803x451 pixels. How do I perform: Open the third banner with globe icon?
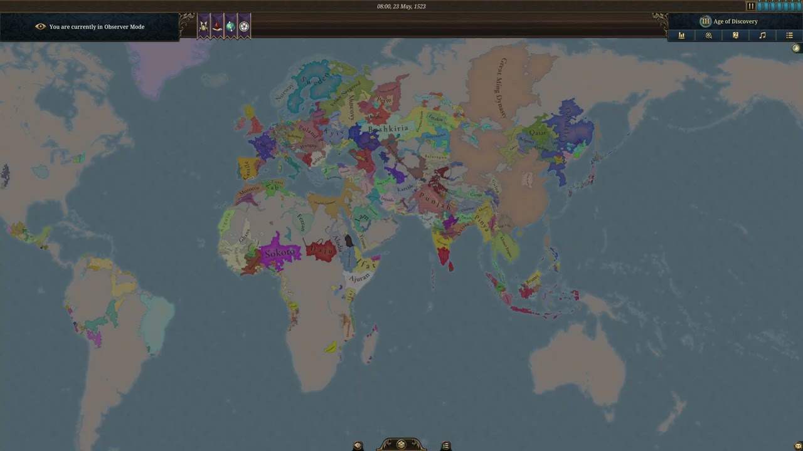click(x=230, y=26)
